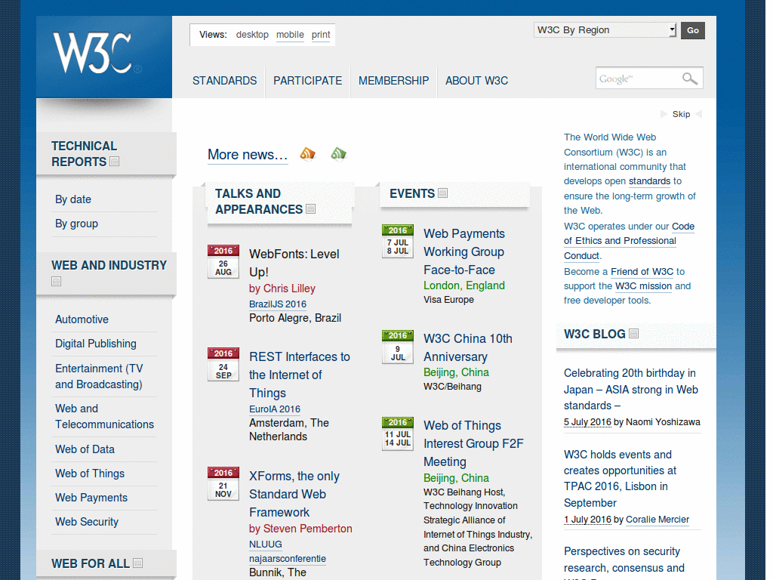Click the Web and Industry heading
Viewport: 773px width, 580px height.
[109, 265]
